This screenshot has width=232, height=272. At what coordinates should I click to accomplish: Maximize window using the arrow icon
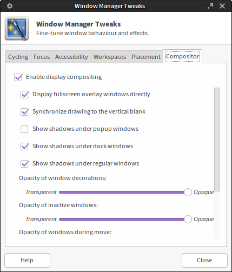[210, 6]
